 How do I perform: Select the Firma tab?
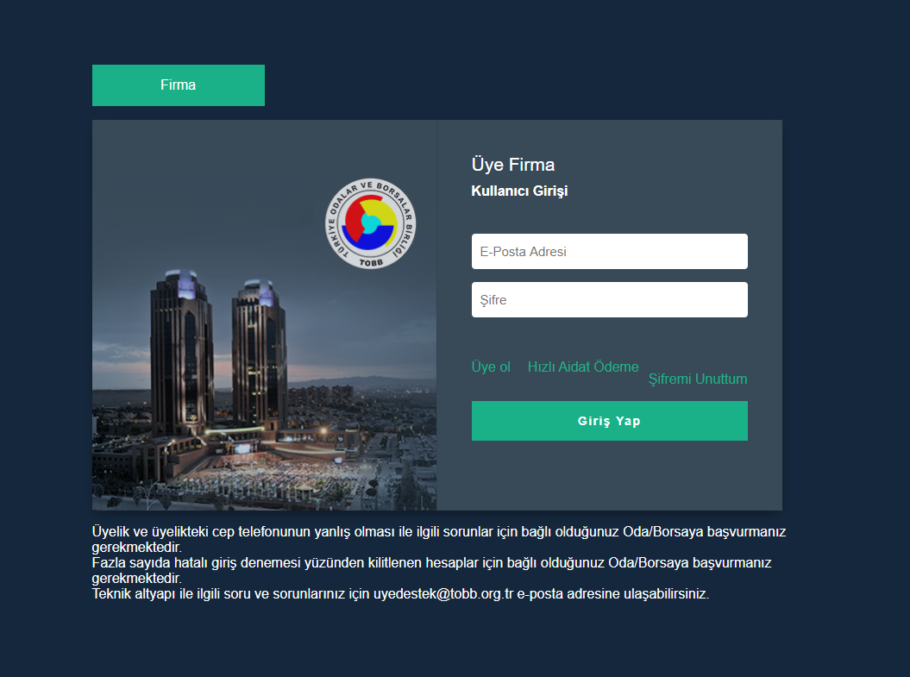[x=179, y=85]
